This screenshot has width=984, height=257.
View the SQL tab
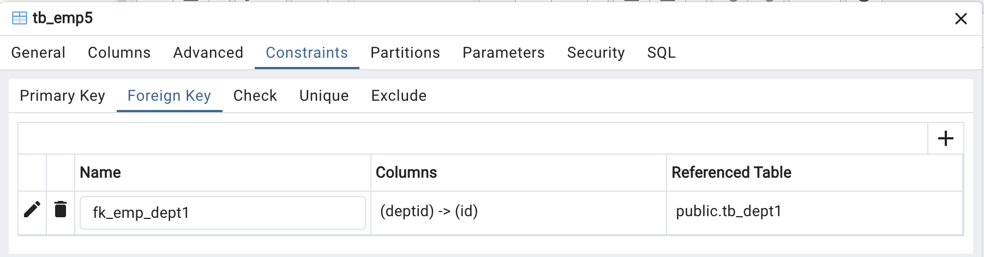[x=661, y=53]
